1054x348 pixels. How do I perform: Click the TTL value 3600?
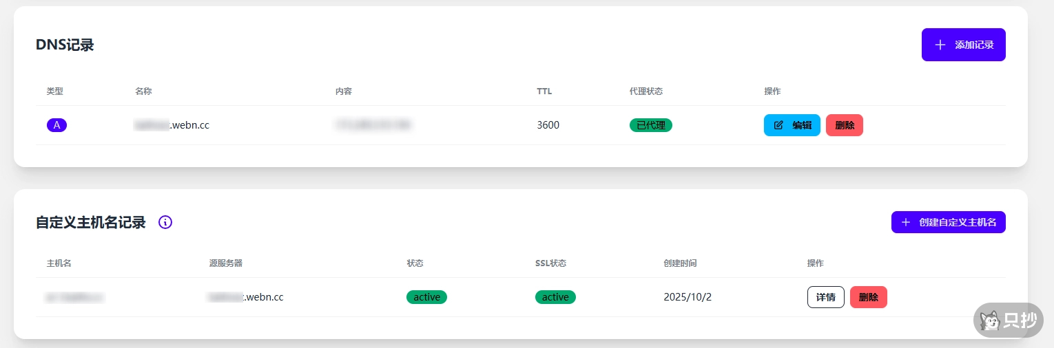[548, 125]
